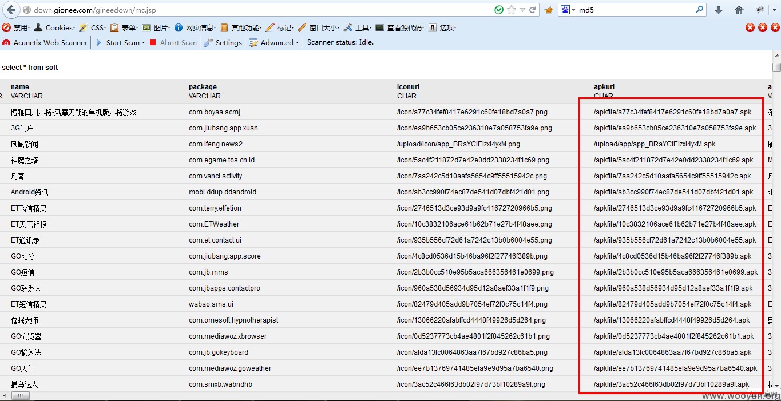Screen dimensions: 781x401
Task: Click package cell 'com.vancl.activity'
Action: tap(216, 176)
